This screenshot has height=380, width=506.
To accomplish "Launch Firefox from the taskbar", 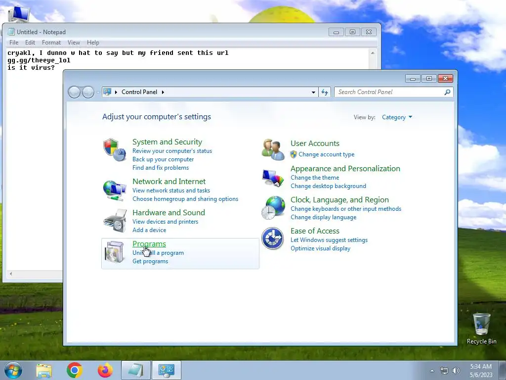I will (105, 370).
